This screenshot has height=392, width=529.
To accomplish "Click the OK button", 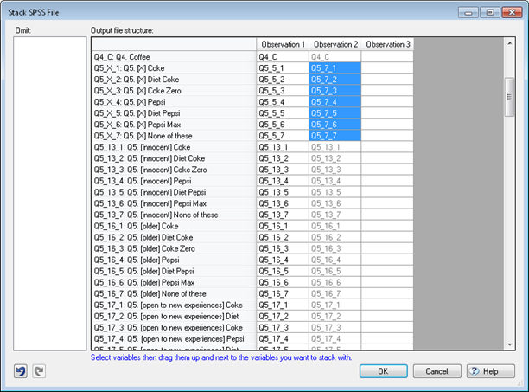I will pyautogui.click(x=383, y=371).
